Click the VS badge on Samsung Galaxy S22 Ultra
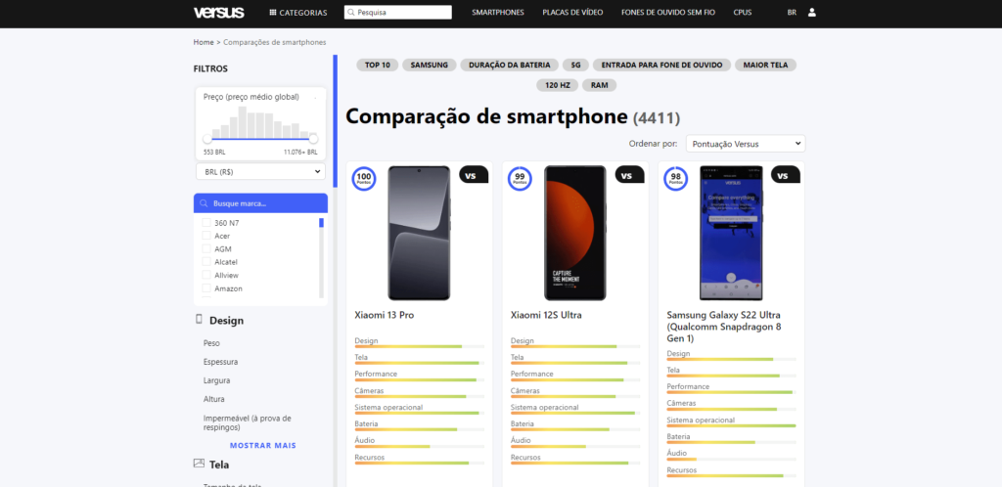Viewport: 1002px width, 487px height. pyautogui.click(x=785, y=175)
